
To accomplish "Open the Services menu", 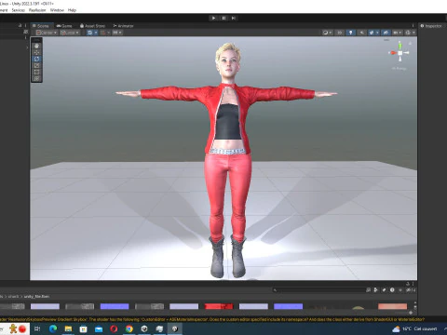I will 19,10.
